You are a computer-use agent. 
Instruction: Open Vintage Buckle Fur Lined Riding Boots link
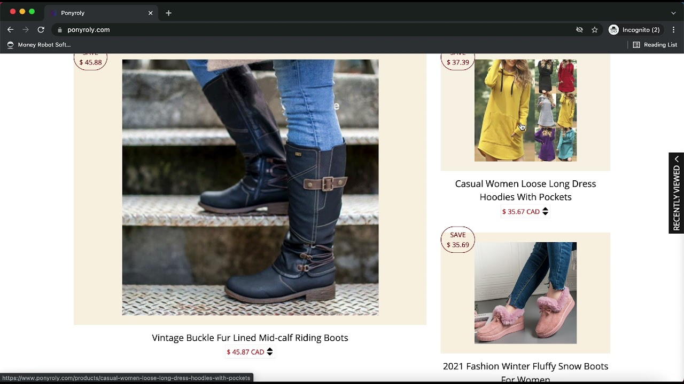250,338
